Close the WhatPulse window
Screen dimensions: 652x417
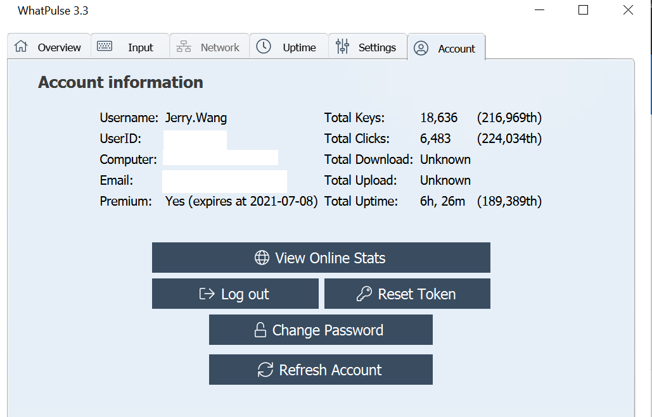point(628,10)
